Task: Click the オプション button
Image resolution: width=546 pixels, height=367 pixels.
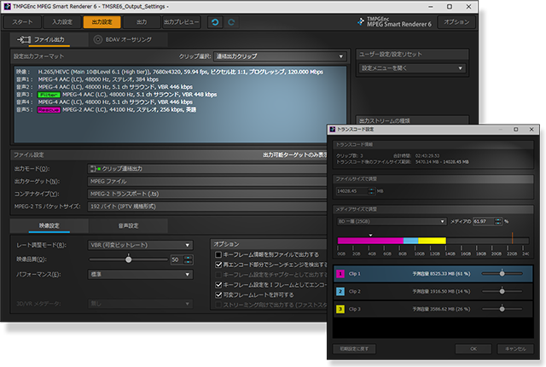Action: (456, 22)
